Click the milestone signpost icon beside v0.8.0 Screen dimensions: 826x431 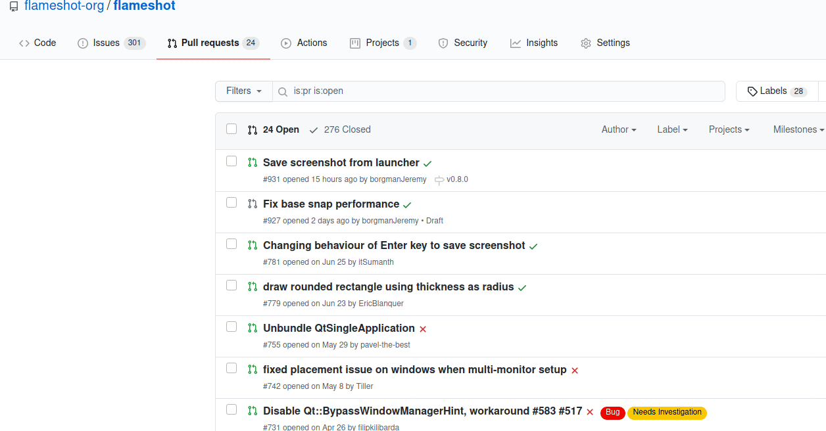click(439, 180)
